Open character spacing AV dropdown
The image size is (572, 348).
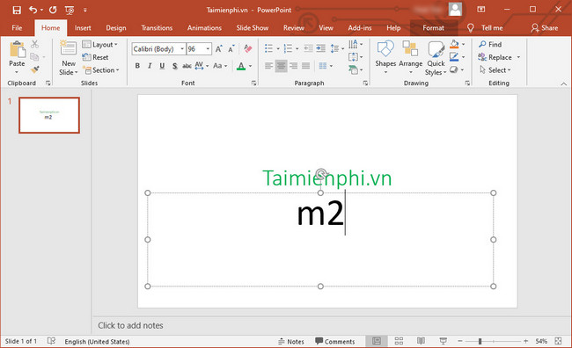202,66
